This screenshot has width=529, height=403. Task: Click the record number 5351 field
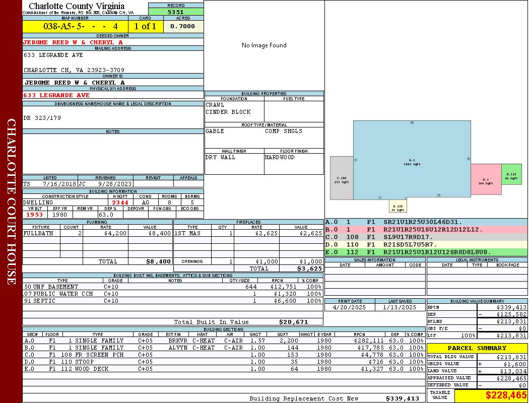pyautogui.click(x=176, y=12)
